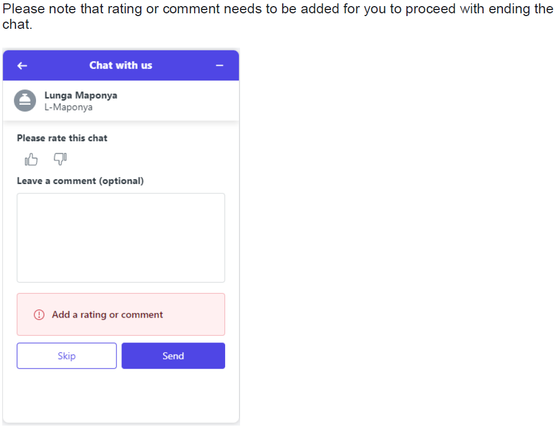Viewport: 555px width, 430px height.
Task: Click the "Chat with us" header title
Action: [x=121, y=65]
